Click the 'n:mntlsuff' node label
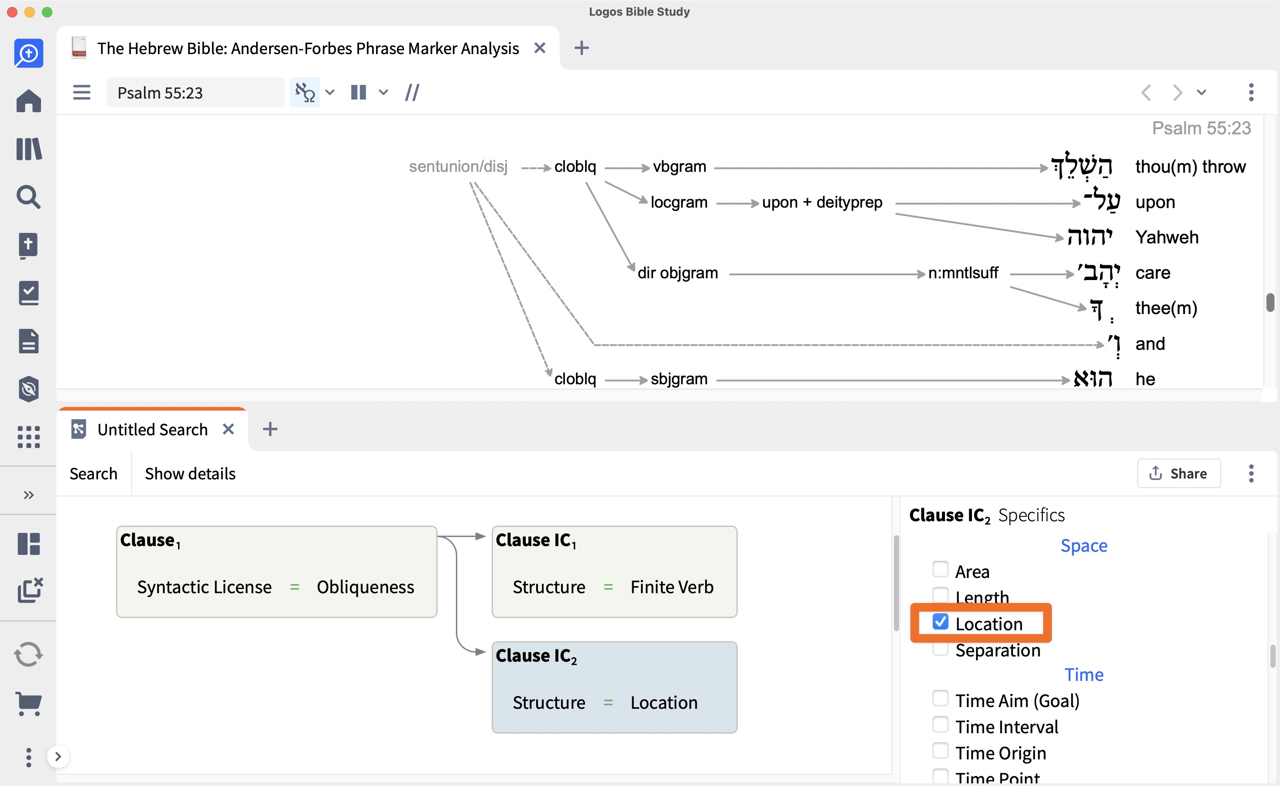The width and height of the screenshot is (1280, 786). point(963,273)
